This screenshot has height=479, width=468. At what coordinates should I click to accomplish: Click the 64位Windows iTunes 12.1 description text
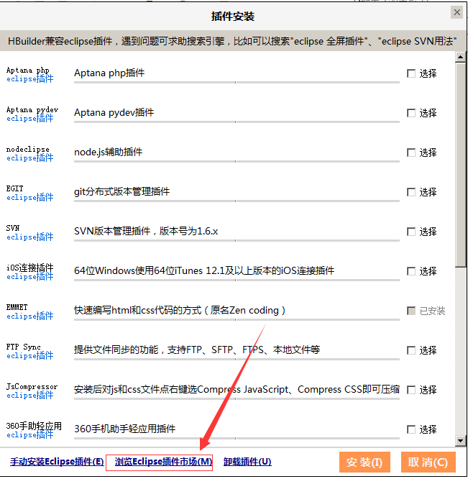204,270
